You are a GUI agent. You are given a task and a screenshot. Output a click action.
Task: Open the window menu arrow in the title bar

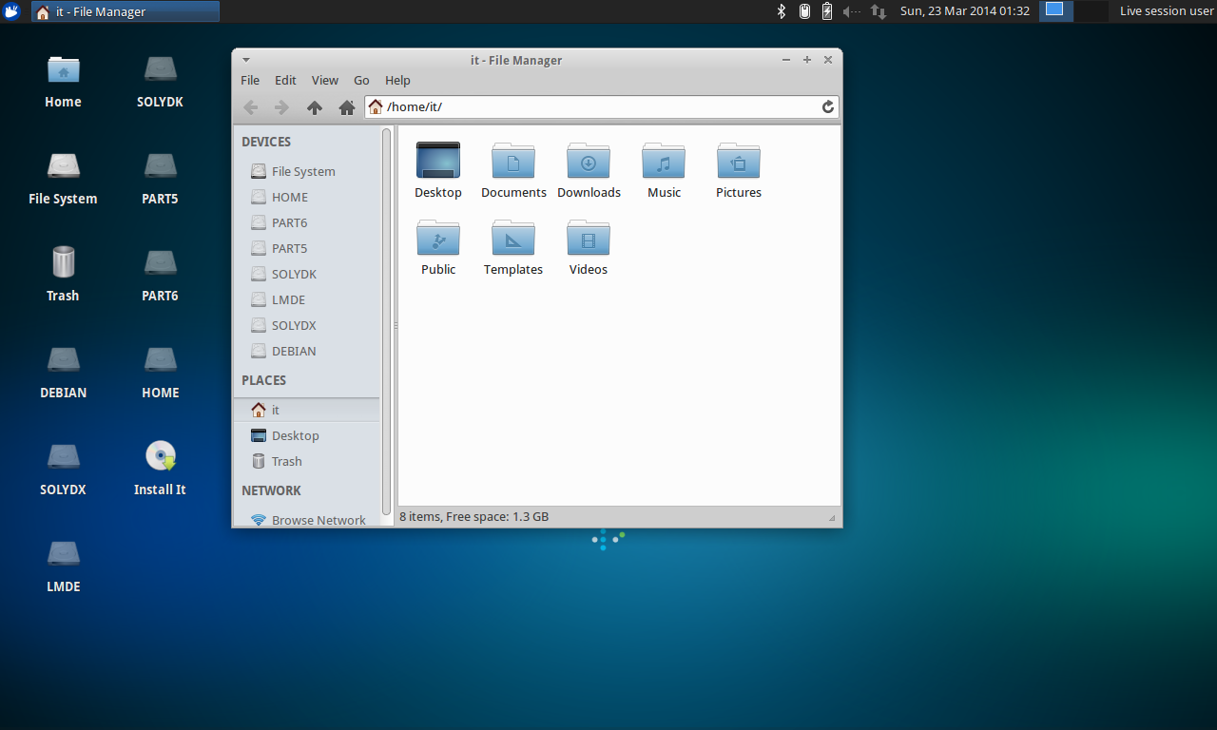(246, 60)
